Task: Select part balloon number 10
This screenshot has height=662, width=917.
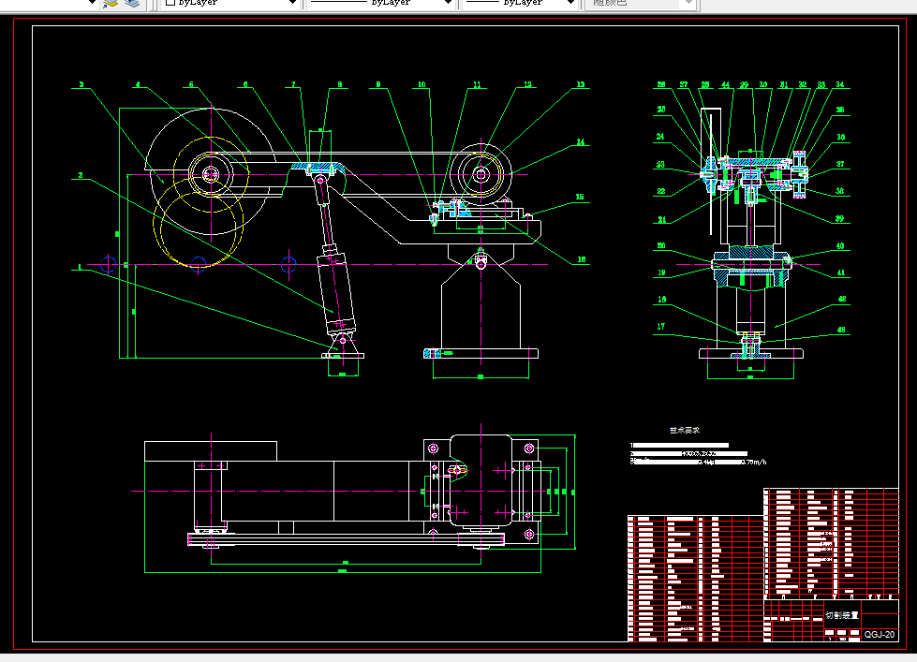Action: tap(422, 84)
